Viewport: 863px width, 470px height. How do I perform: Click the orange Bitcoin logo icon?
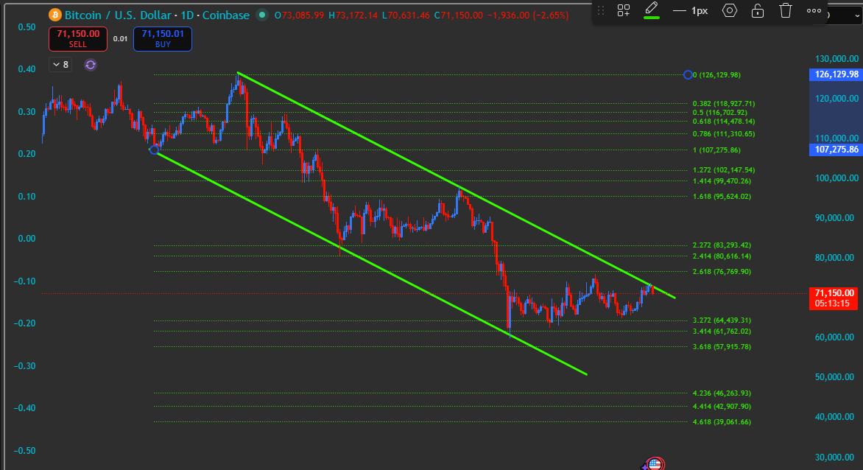(x=55, y=15)
